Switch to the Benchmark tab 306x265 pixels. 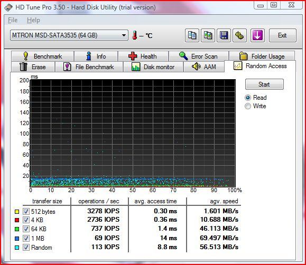(x=43, y=56)
